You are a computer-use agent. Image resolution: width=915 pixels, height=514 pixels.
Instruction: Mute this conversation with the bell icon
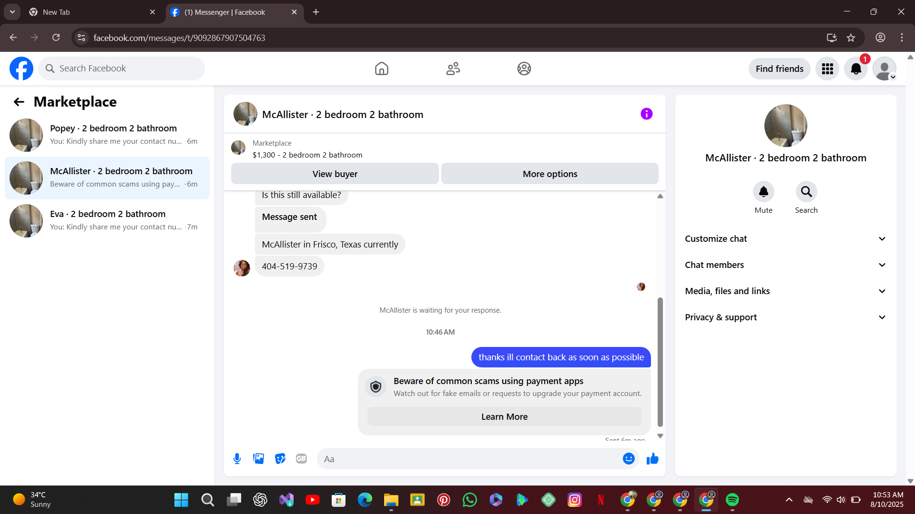[x=763, y=192]
